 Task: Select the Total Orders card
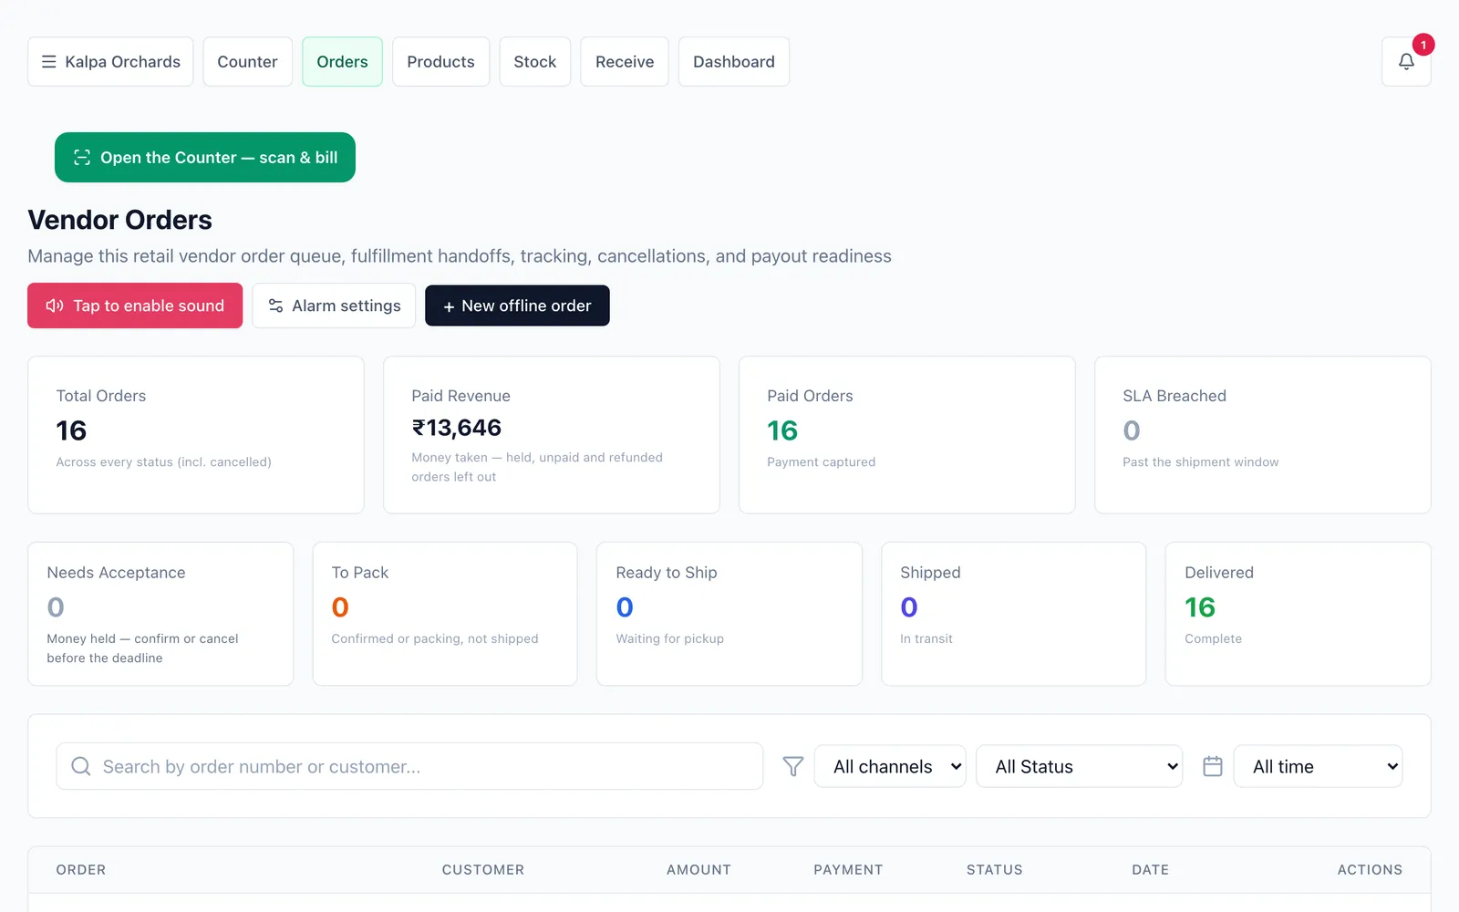(196, 435)
